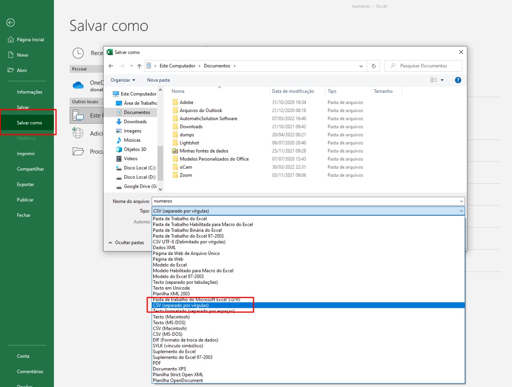Open Exportar from the left menu
The height and width of the screenshot is (387, 512).
coord(25,184)
